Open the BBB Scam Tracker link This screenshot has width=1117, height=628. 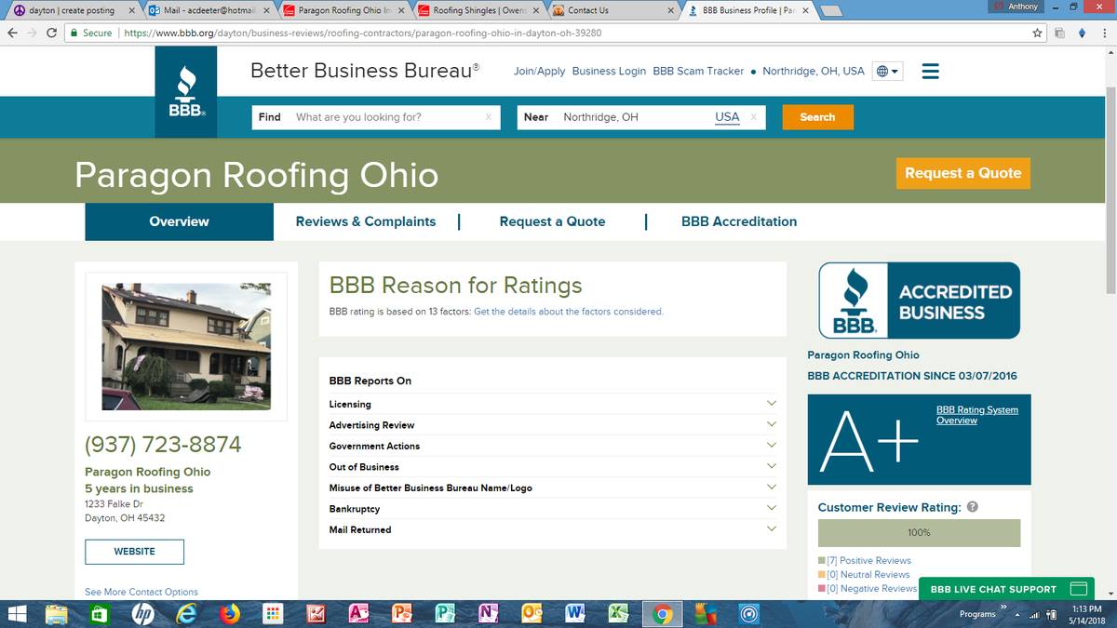pyautogui.click(x=698, y=72)
